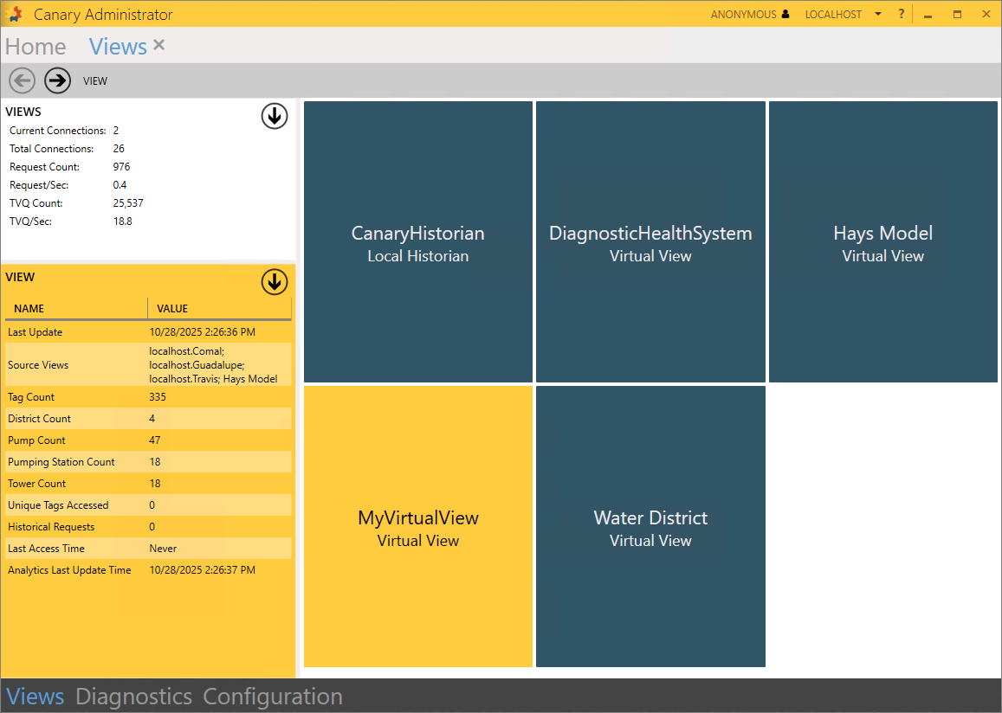
Task: Select the Water District tile
Action: click(x=650, y=527)
